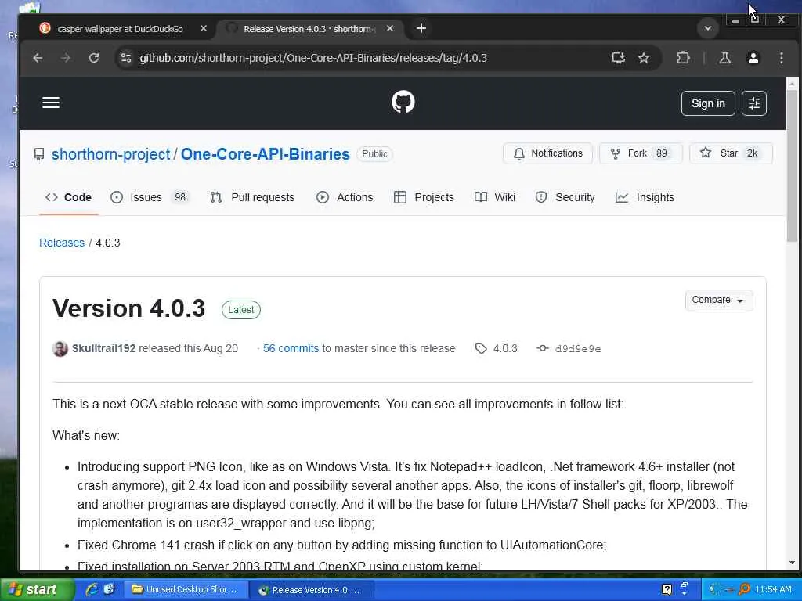Click the Latest release badge

(241, 310)
